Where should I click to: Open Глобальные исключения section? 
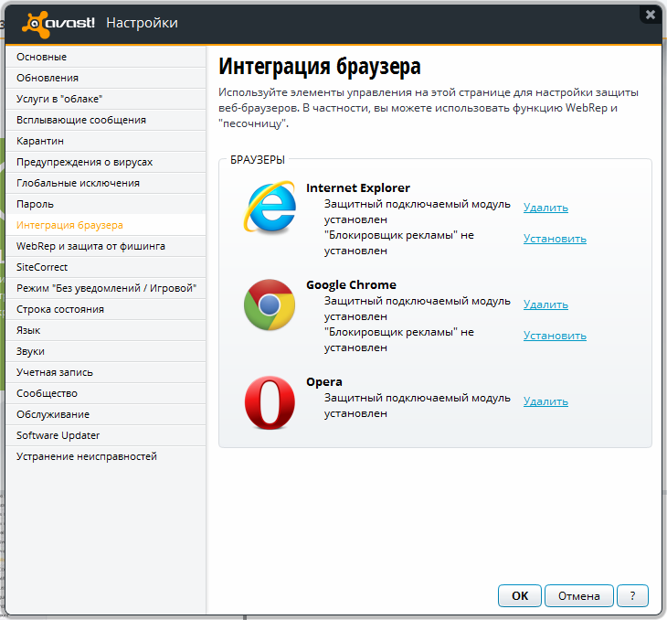(x=106, y=183)
